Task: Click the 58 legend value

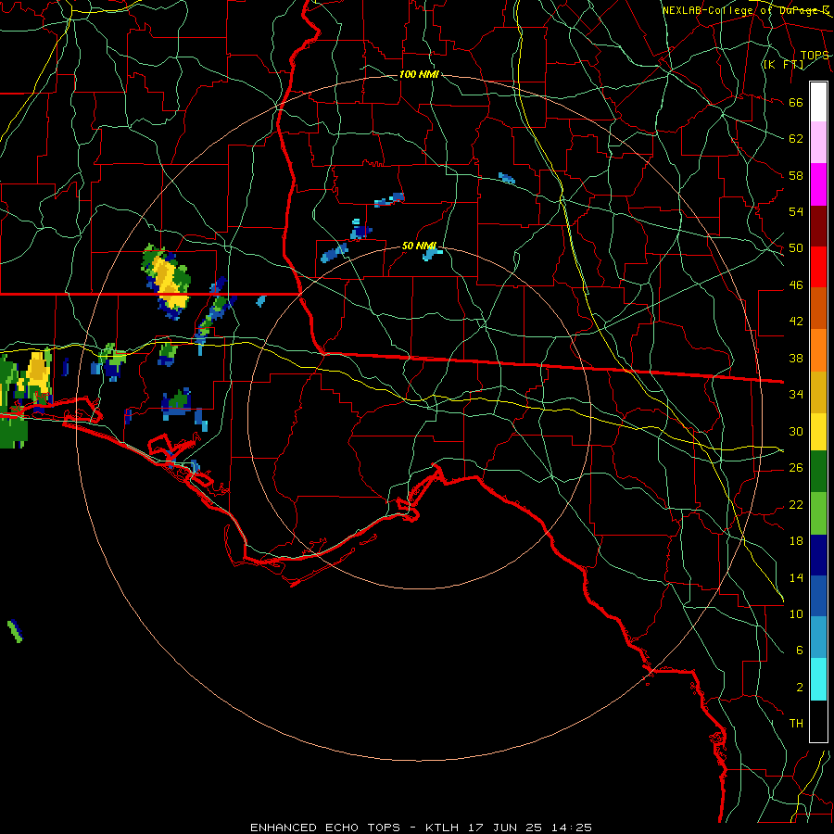Action: pos(796,175)
